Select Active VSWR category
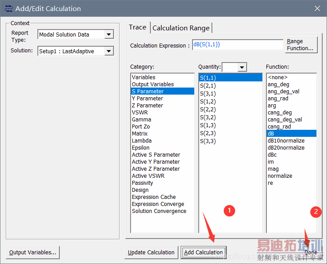Viewport: 327px width, 264px height. point(163,176)
